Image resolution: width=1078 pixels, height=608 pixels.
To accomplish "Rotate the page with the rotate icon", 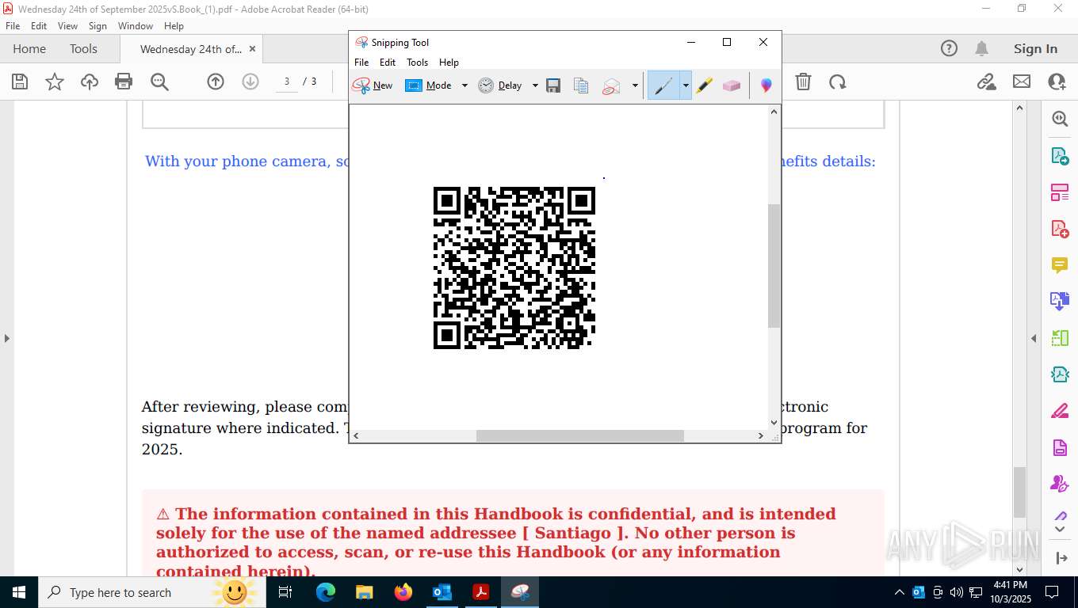I will coord(837,82).
